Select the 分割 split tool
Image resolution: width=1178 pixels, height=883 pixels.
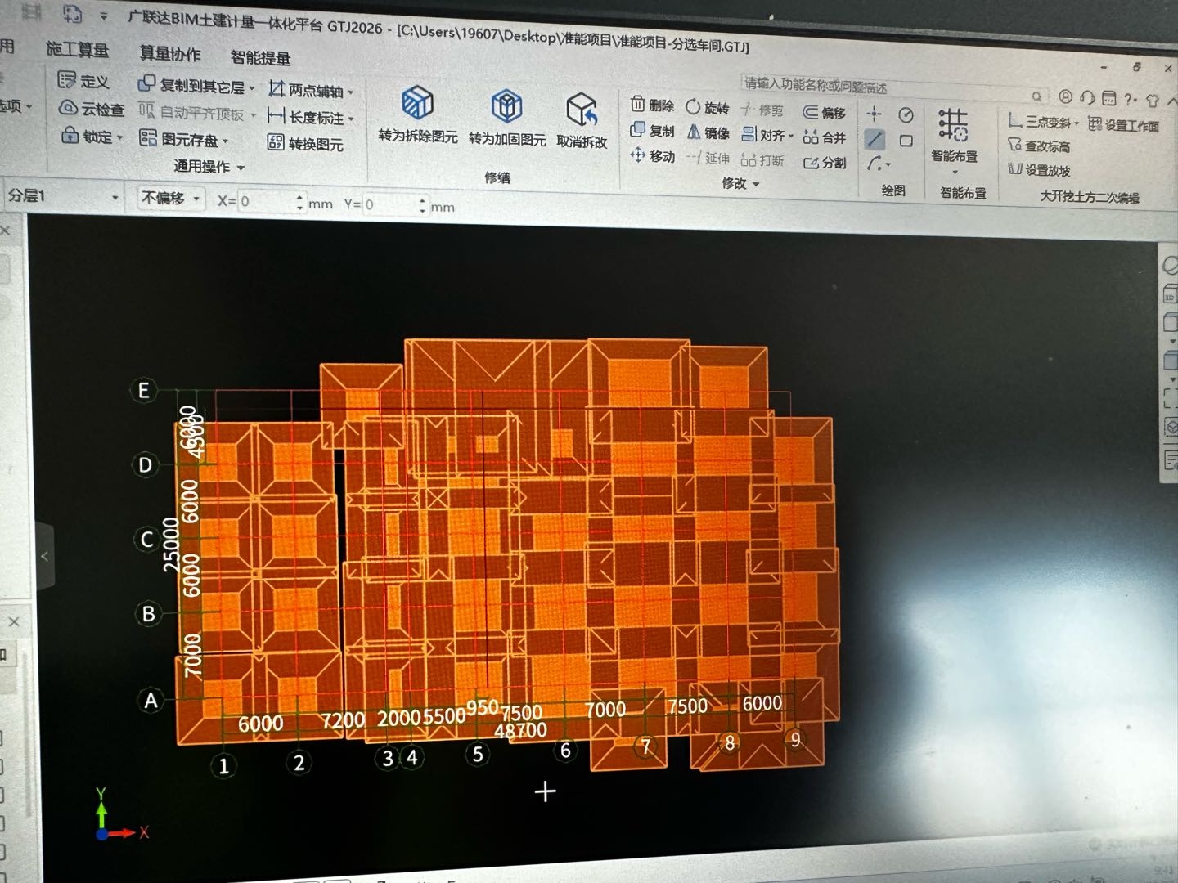tap(825, 163)
